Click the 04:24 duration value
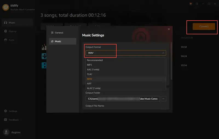 pyautogui.click(x=184, y=56)
